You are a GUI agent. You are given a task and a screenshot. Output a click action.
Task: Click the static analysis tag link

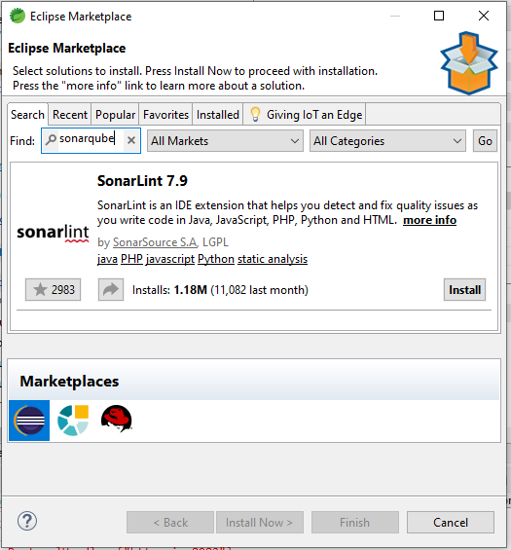coord(273,259)
